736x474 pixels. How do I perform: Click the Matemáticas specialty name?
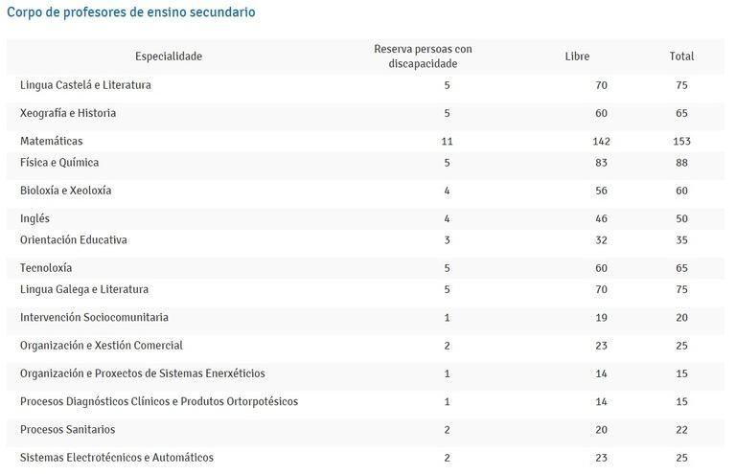[51, 141]
